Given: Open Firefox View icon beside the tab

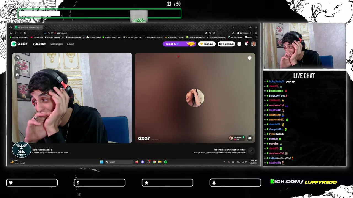Looking at the screenshot, I should click(x=10, y=27).
